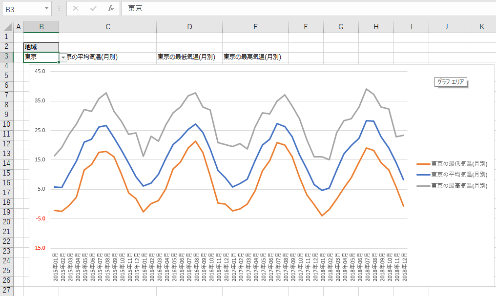Expand the Name Box dropdown arrow
The width and height of the screenshot is (496, 296).
46,8
